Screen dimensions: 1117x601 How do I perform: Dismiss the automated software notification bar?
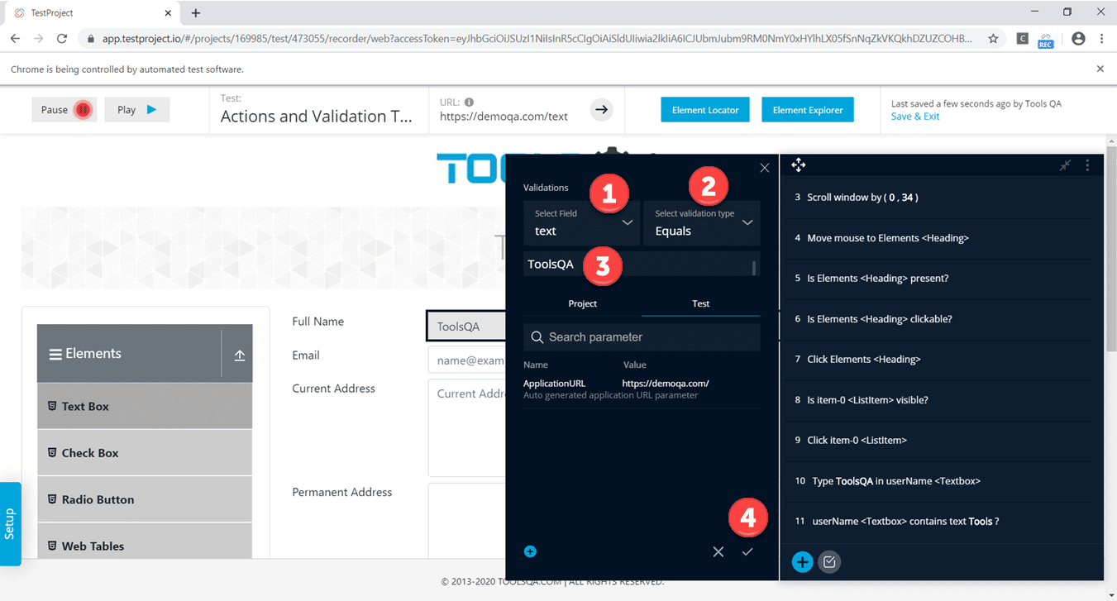coord(1100,69)
